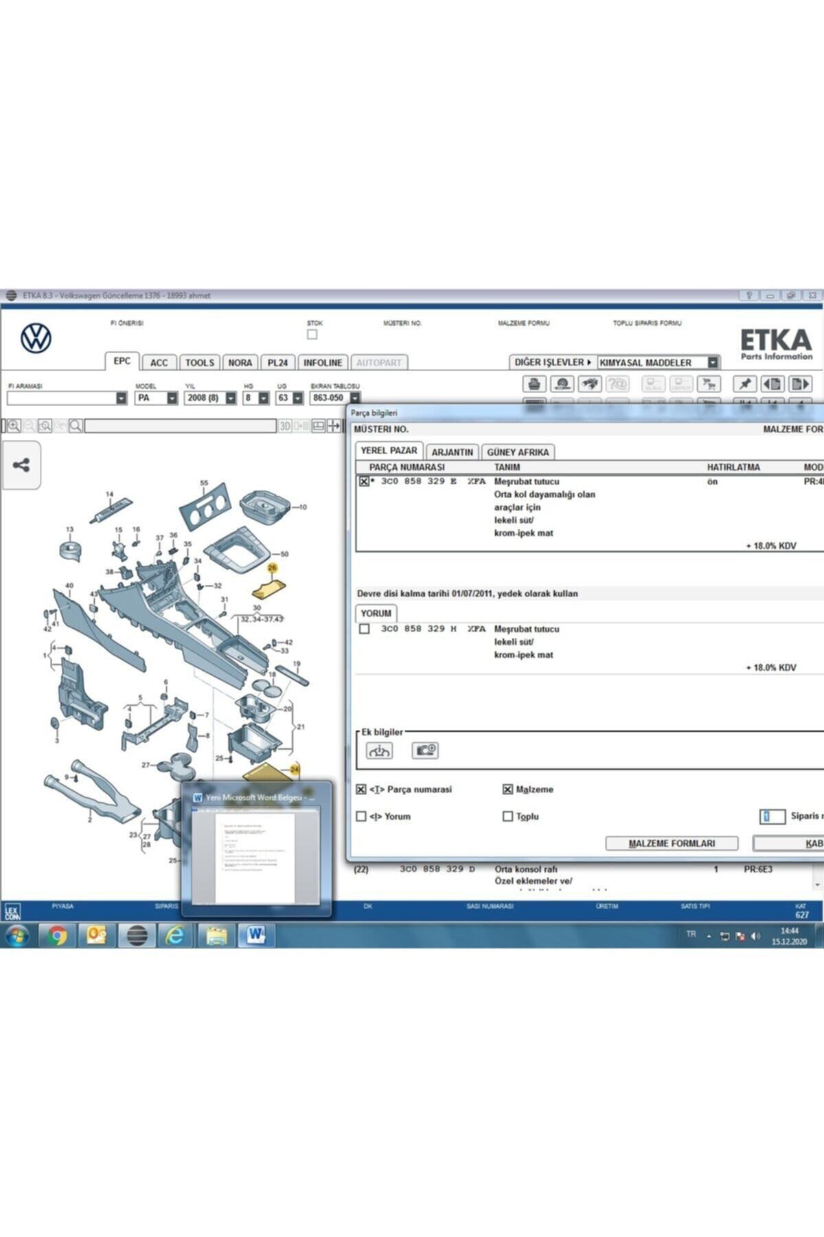The image size is (824, 1237).
Task: Expand the FI ARAMASI dropdown
Action: click(x=122, y=398)
